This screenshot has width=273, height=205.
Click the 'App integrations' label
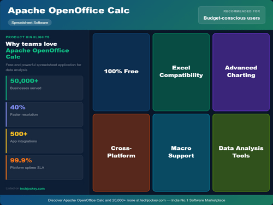[x=23, y=141]
